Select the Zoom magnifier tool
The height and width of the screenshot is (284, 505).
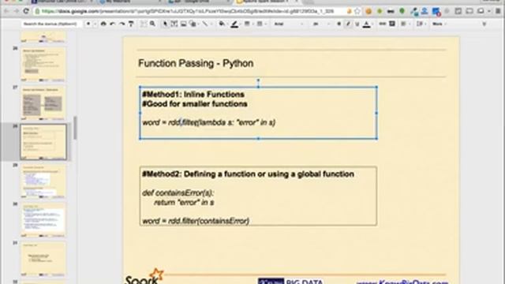point(152,24)
